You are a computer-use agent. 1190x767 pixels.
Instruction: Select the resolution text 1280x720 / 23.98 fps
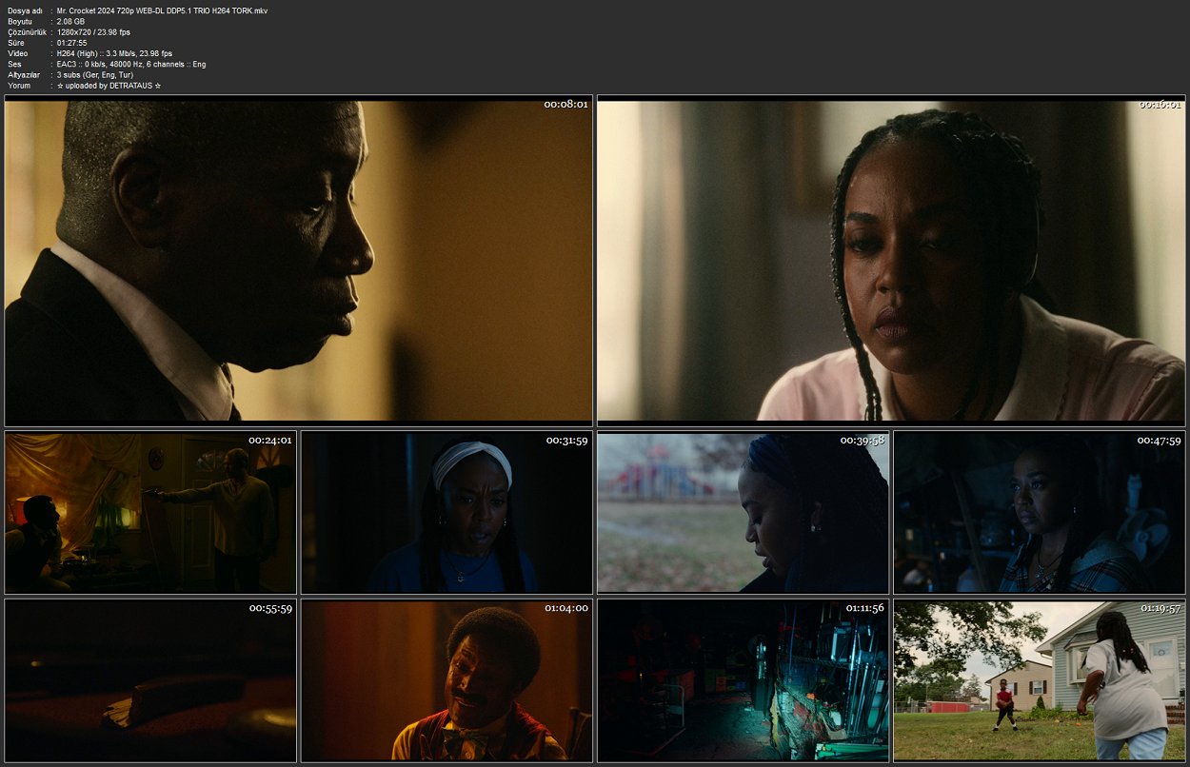(93, 31)
